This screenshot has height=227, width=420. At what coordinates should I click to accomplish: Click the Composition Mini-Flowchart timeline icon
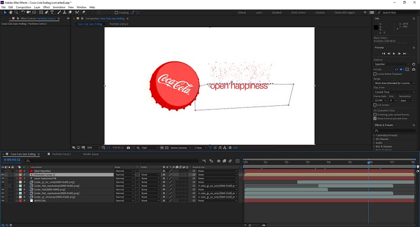pyautogui.click(x=204, y=161)
